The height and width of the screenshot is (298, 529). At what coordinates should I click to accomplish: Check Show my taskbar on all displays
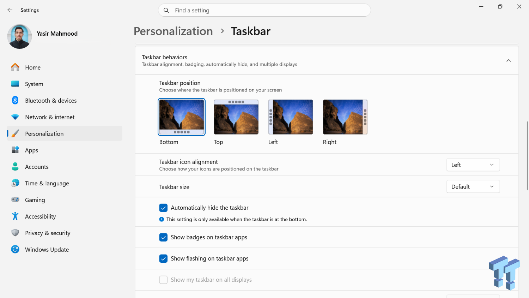click(163, 280)
